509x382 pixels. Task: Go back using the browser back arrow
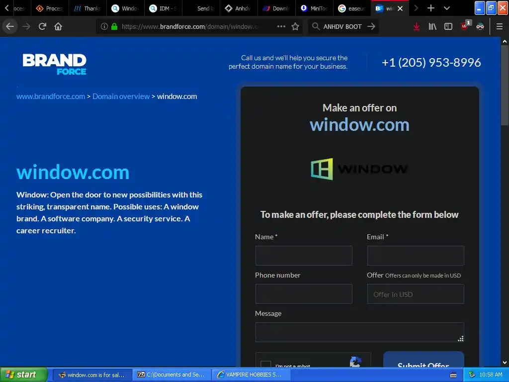point(10,26)
